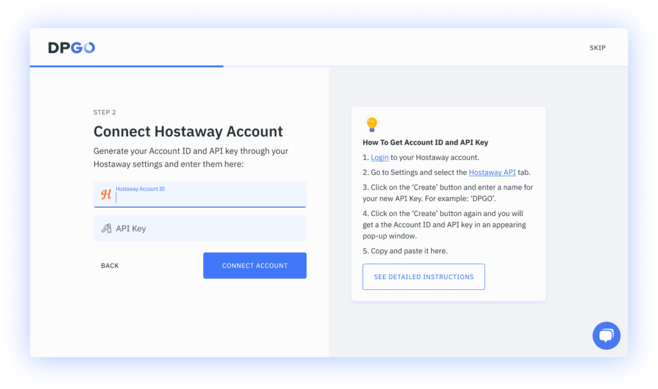Viewport: 658px width, 389px height.
Task: Click the Step 2 label
Action: (105, 112)
